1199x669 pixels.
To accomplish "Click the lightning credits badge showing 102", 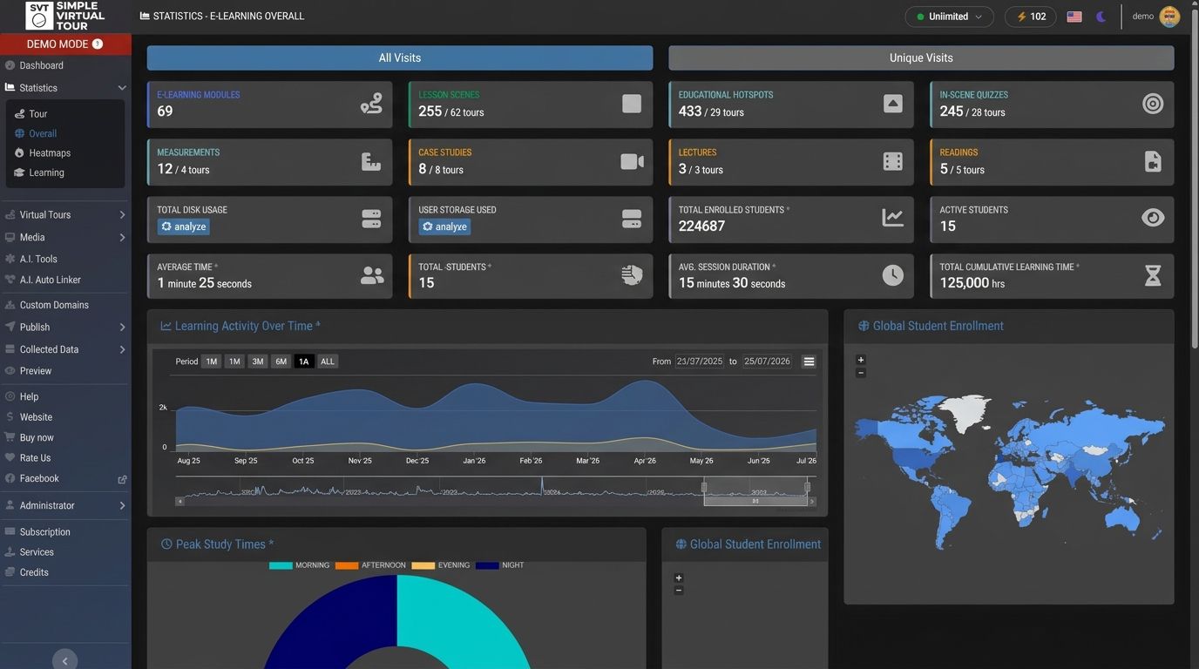I will point(1031,17).
